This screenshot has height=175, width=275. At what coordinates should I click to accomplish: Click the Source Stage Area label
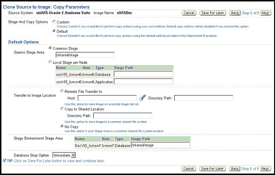point(29,52)
